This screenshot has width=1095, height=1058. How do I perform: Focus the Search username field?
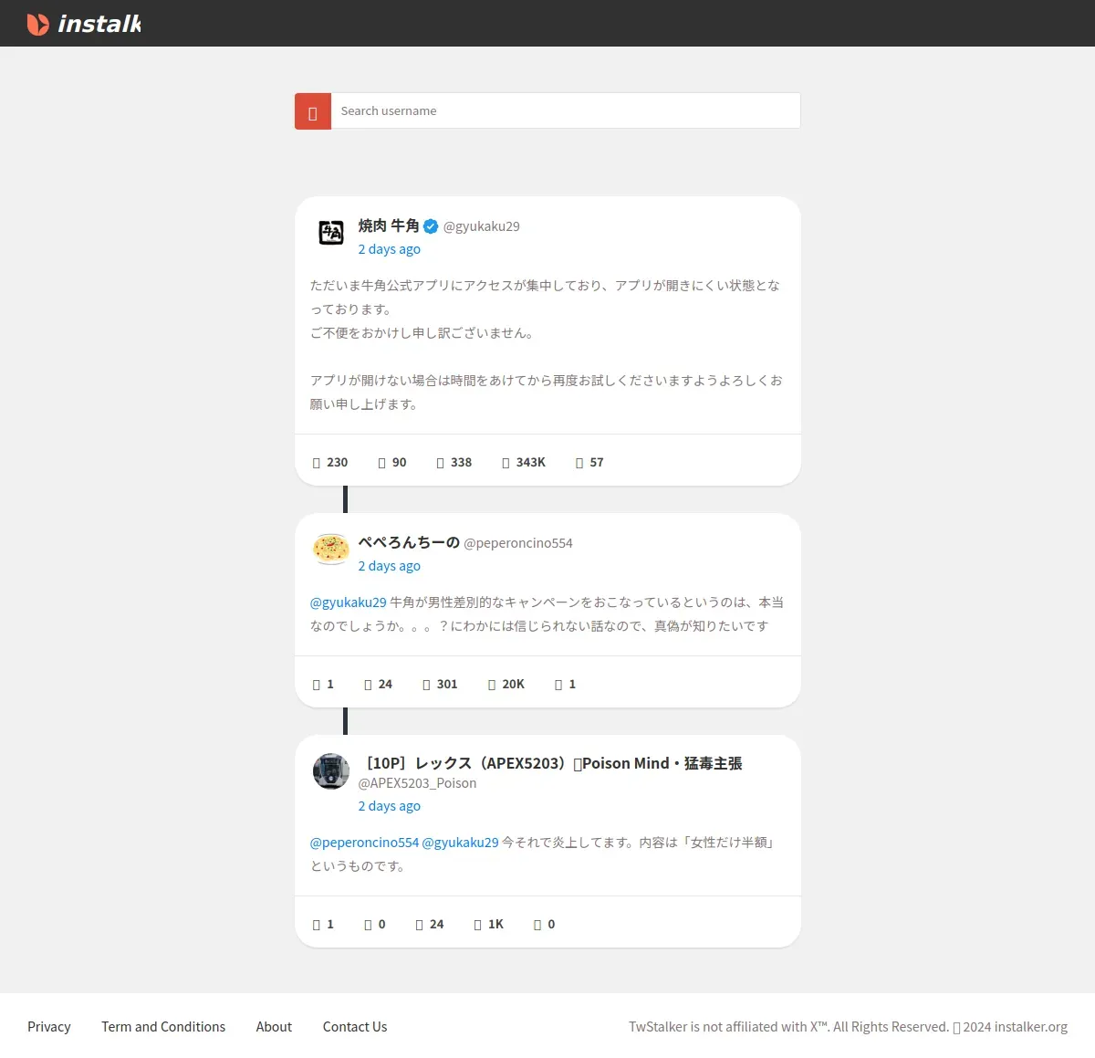click(566, 110)
